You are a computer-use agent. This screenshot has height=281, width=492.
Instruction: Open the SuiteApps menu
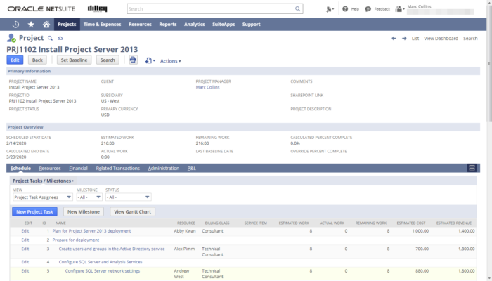point(224,25)
